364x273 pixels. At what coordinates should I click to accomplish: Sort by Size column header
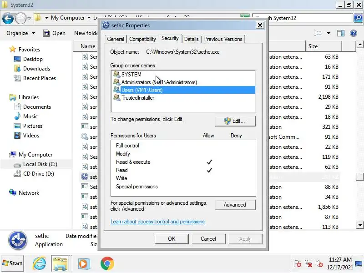click(x=324, y=46)
